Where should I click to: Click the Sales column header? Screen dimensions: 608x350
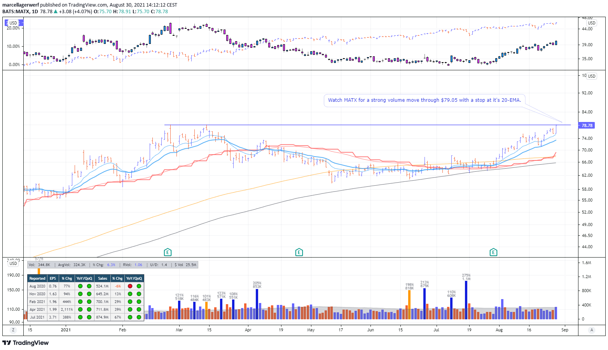103,279
